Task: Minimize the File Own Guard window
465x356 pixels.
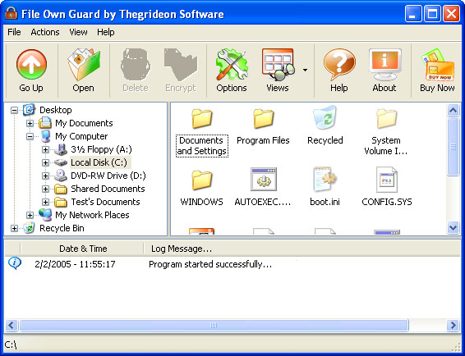Action: click(x=413, y=14)
